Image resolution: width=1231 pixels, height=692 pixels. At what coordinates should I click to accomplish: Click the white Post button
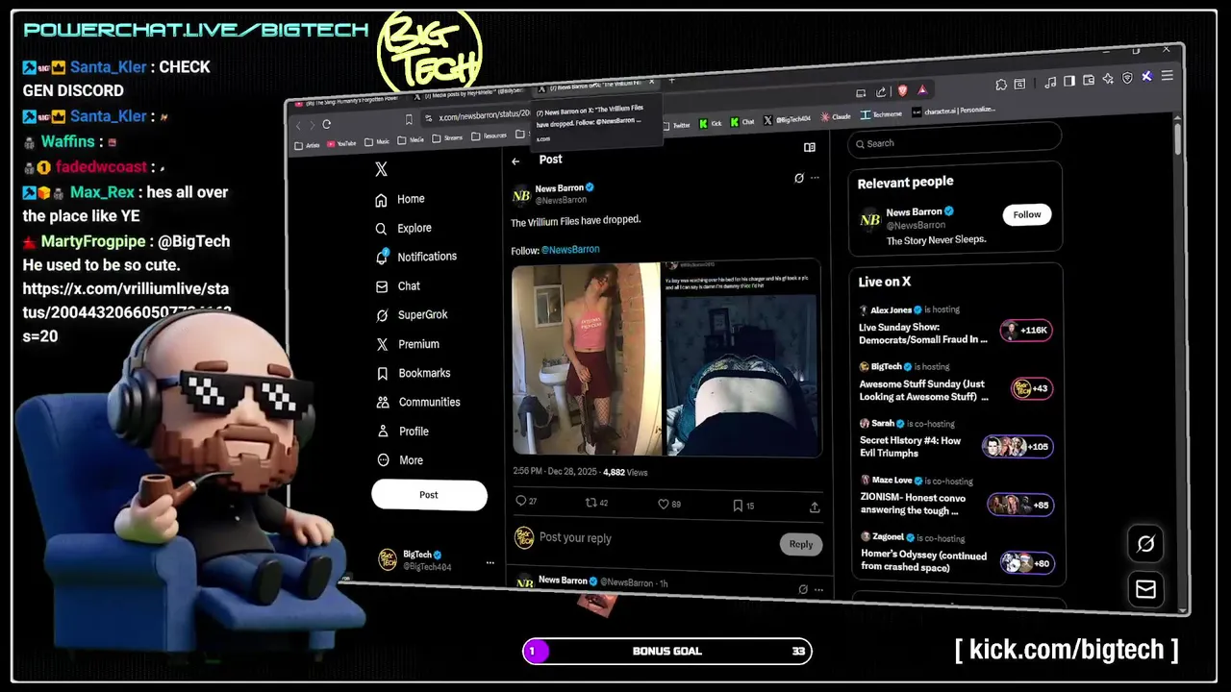[x=429, y=495]
